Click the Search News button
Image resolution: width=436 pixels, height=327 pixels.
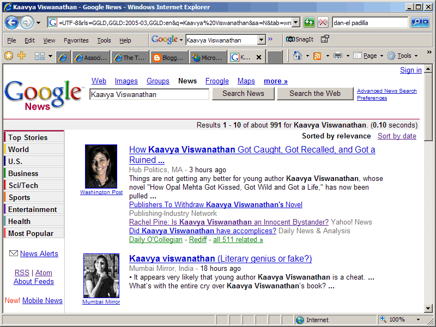[243, 94]
